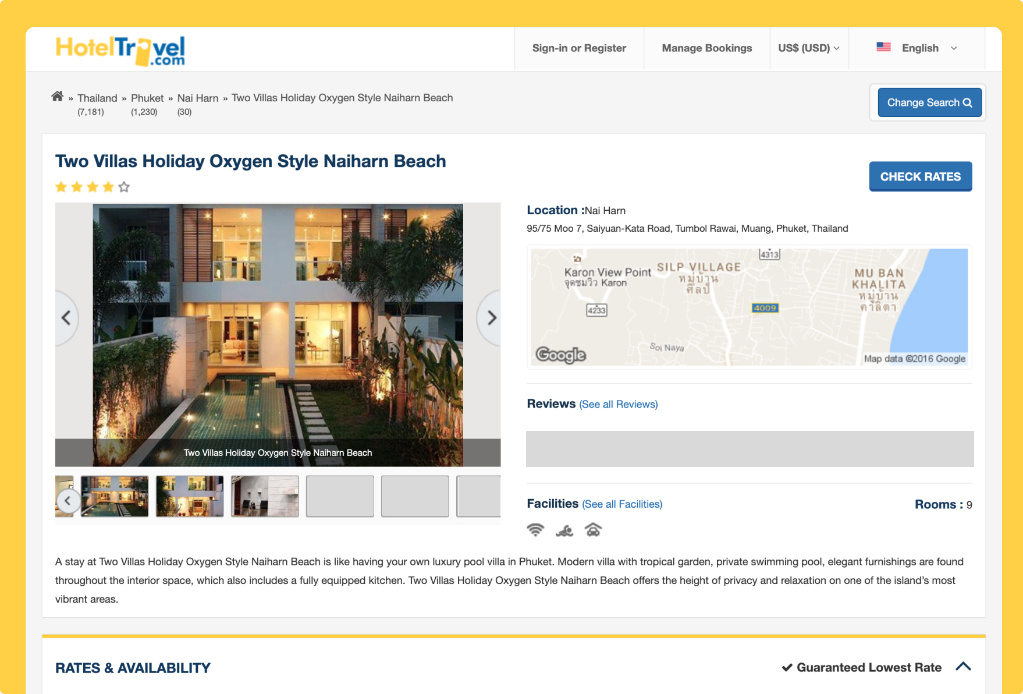Screen dimensions: 1023x694
Task: Click the Change Search button
Action: click(x=929, y=102)
